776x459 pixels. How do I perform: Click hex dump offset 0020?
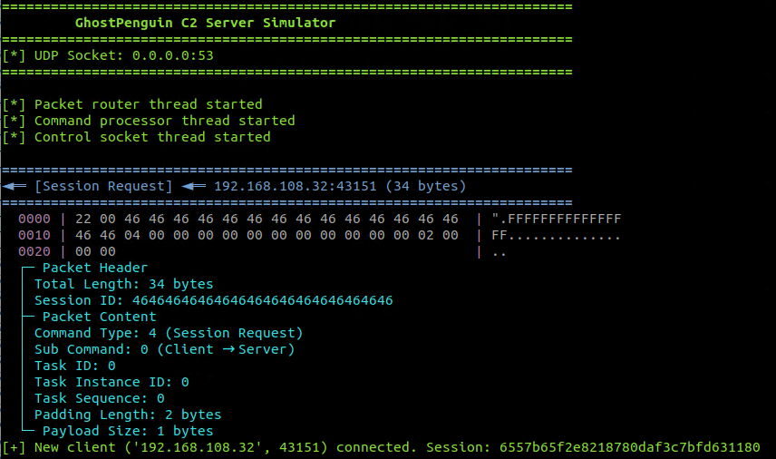(x=34, y=251)
